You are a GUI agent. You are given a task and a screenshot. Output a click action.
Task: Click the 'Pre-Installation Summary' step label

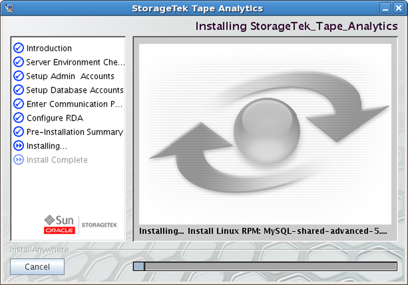(75, 132)
